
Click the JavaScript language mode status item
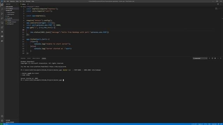click(x=214, y=124)
